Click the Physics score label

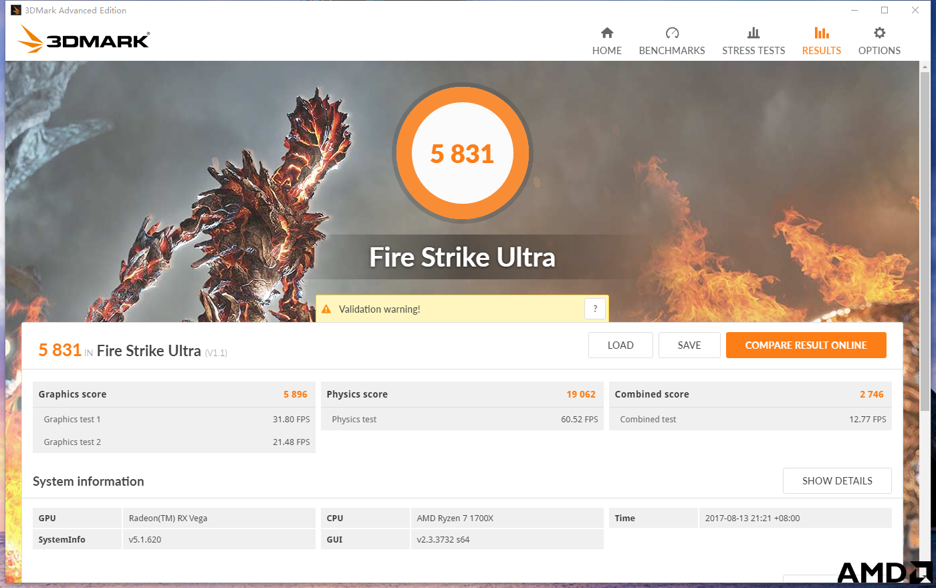click(357, 394)
